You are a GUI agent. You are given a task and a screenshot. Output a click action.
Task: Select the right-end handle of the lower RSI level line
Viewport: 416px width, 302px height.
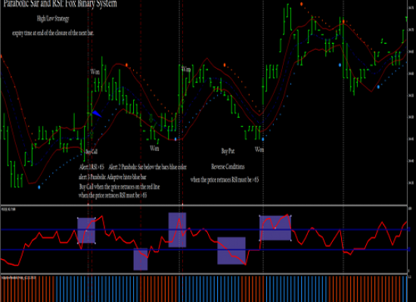pyautogui.click(x=409, y=249)
